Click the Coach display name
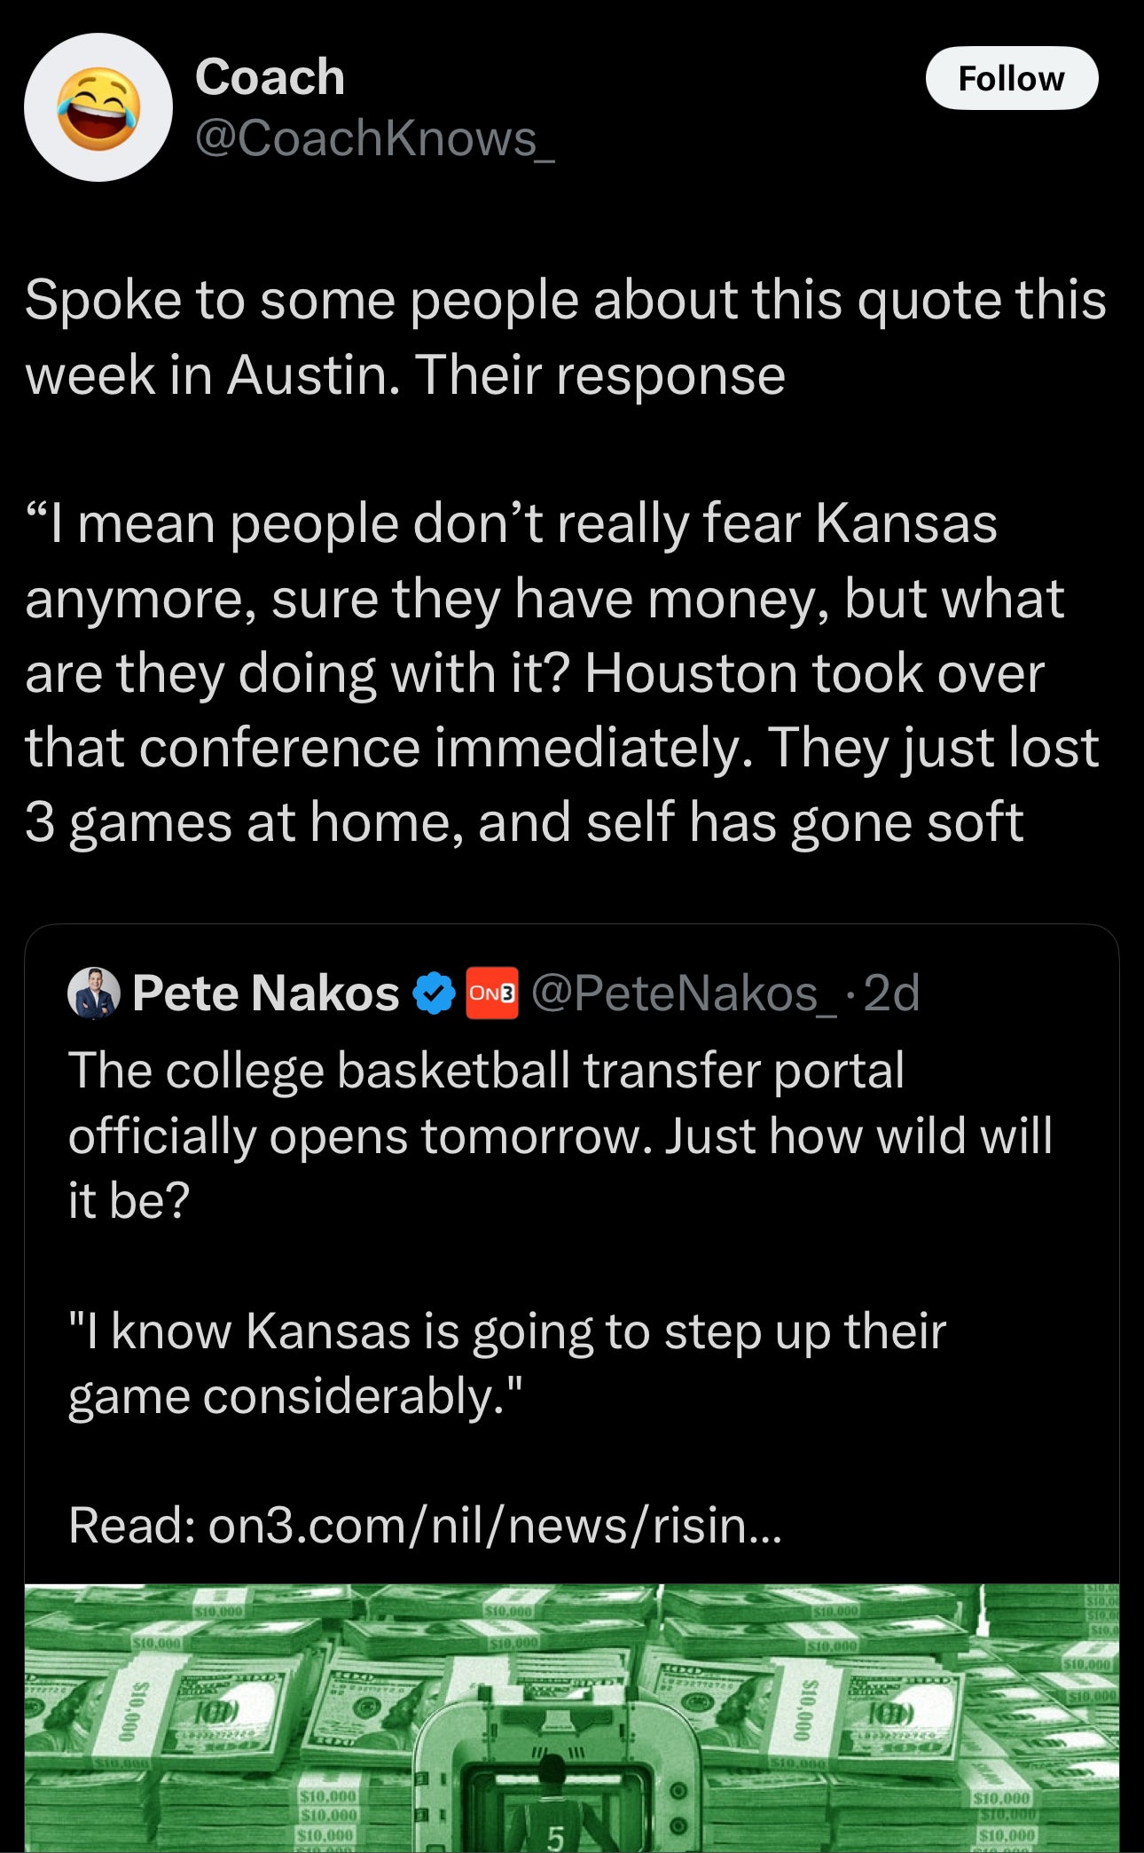This screenshot has height=1853, width=1144. [x=270, y=77]
